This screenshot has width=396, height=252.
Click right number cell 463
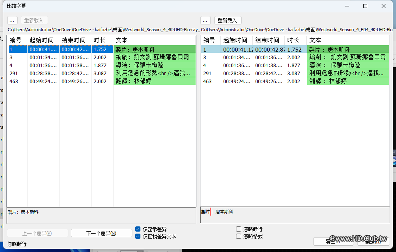(x=211, y=81)
